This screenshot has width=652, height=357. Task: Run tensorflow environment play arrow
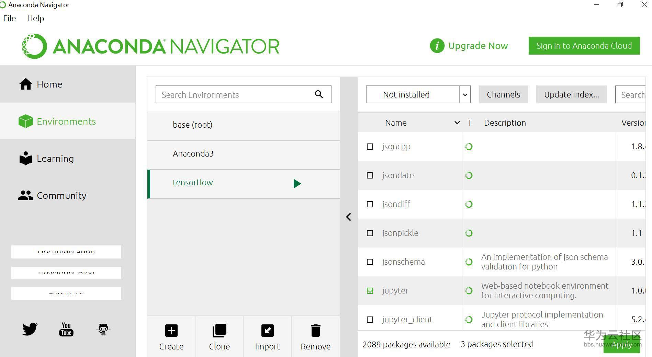[297, 184]
